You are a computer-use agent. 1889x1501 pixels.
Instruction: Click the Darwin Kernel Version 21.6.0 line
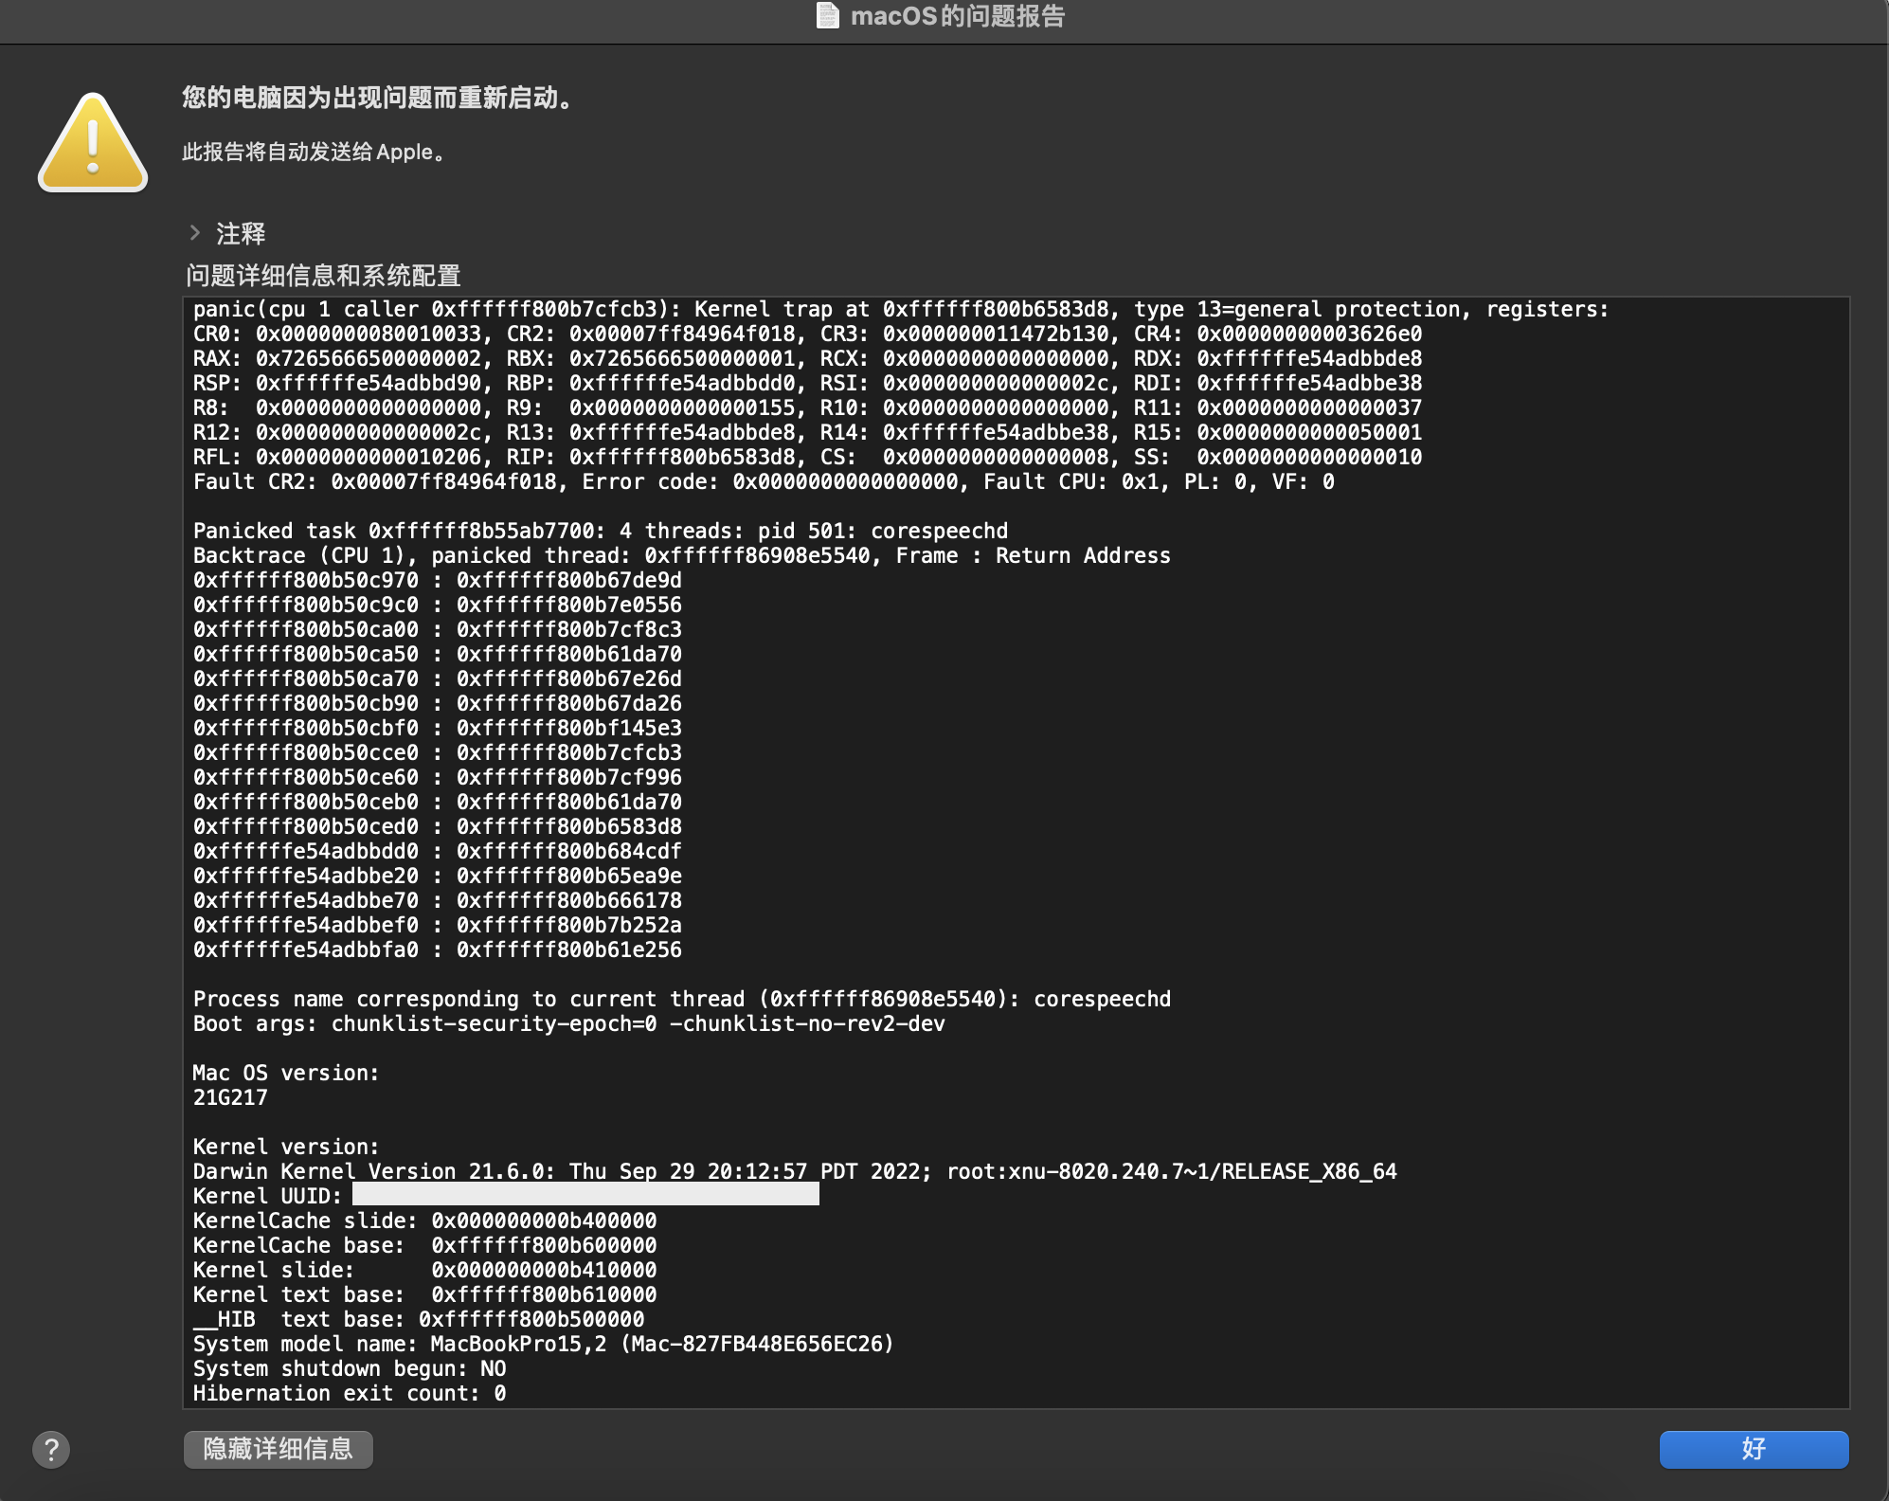click(794, 1171)
